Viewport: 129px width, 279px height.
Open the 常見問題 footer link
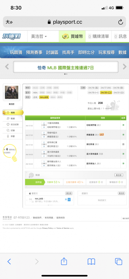point(49,218)
